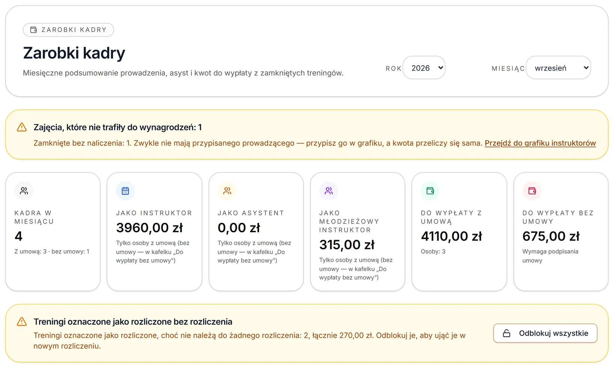
Task: Click the JAKO ASYSTENT card label
Action: click(x=251, y=213)
